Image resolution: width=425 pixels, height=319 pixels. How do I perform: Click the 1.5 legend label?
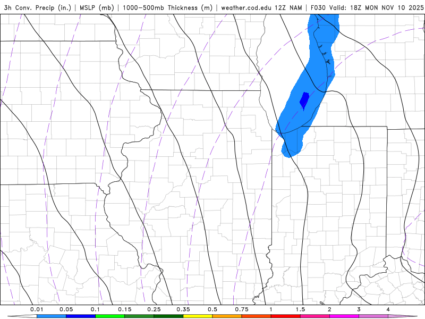(300, 309)
